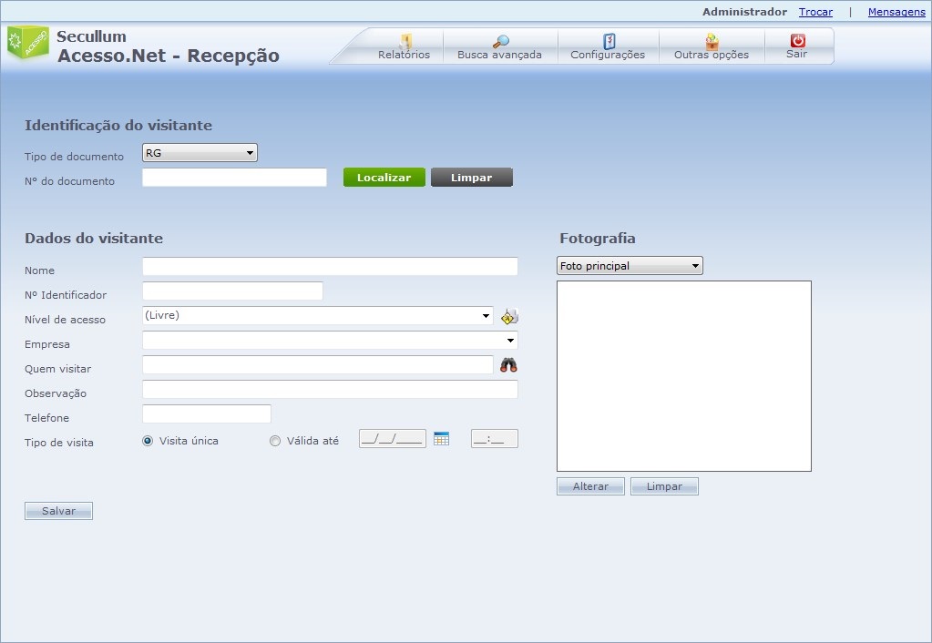Expand the Tipo de documento dropdown
The image size is (932, 643).
pos(200,153)
